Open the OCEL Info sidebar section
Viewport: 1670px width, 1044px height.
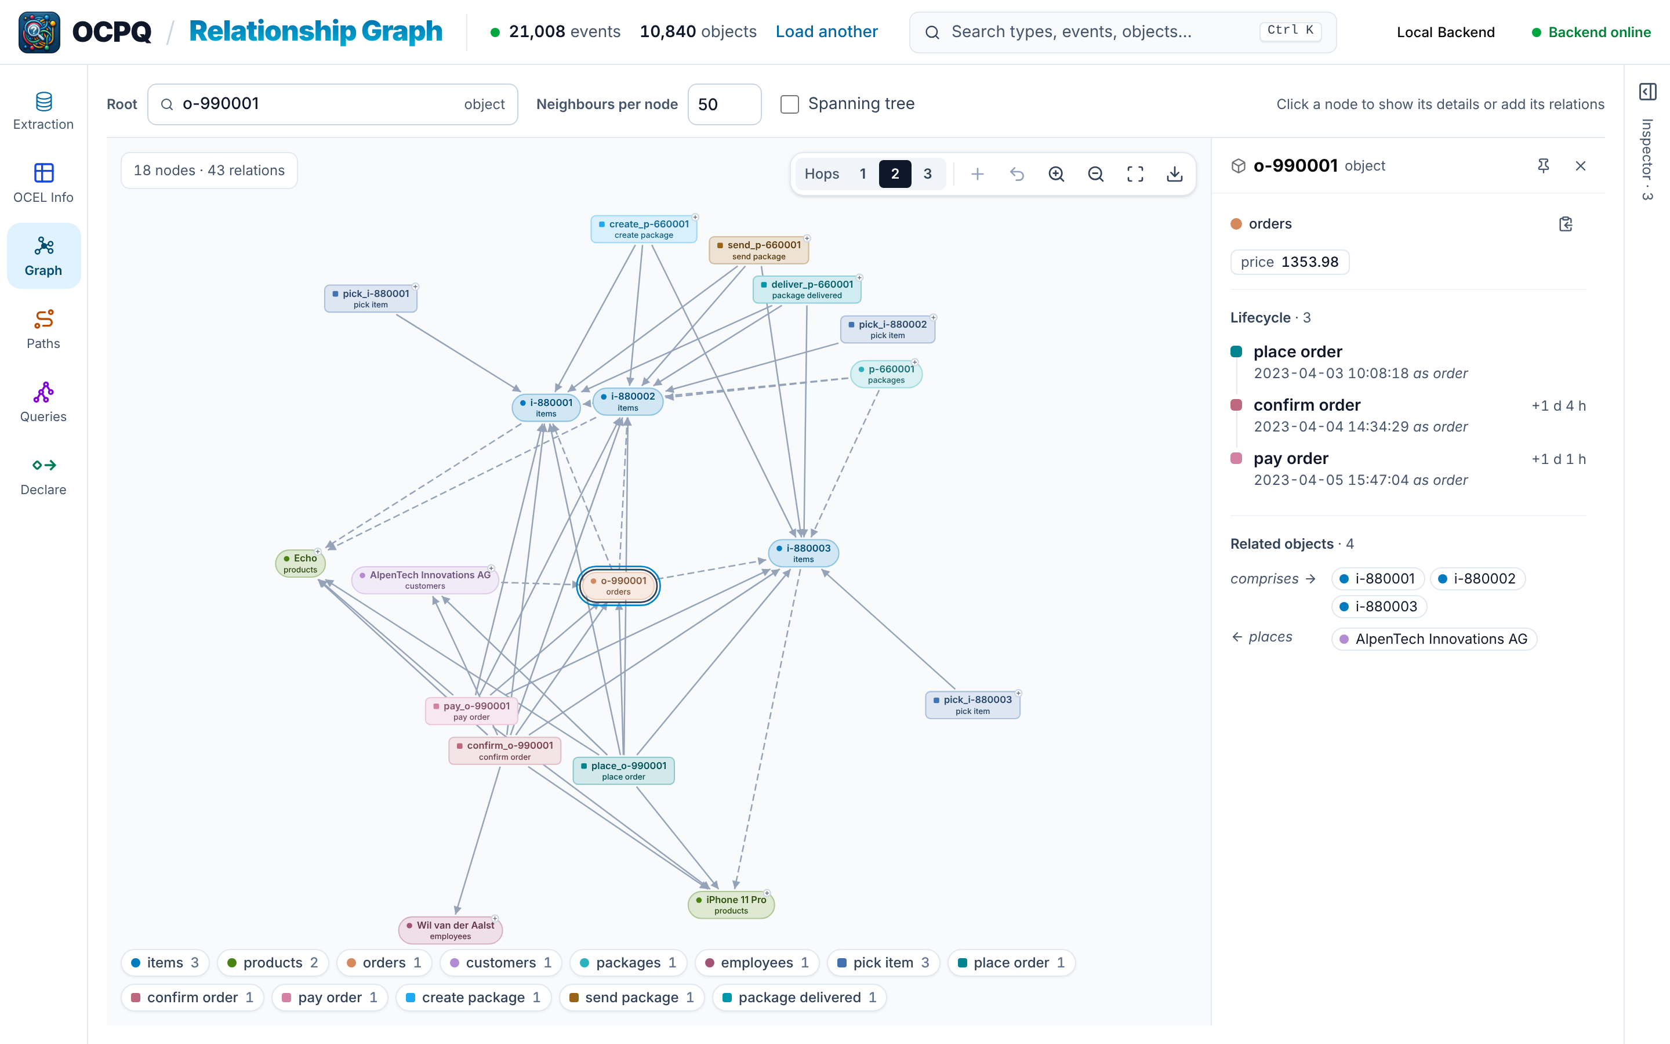point(43,184)
